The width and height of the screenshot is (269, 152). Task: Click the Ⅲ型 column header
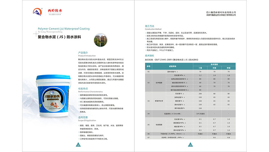pyautogui.click(x=229, y=68)
